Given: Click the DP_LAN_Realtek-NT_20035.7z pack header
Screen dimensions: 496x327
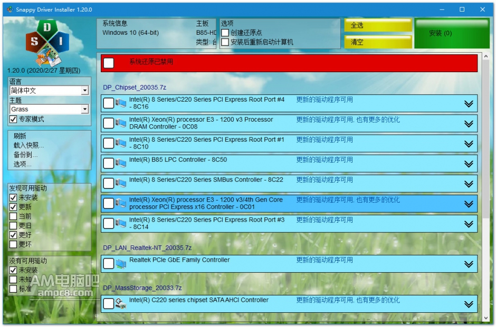Looking at the screenshot, I should [147, 248].
